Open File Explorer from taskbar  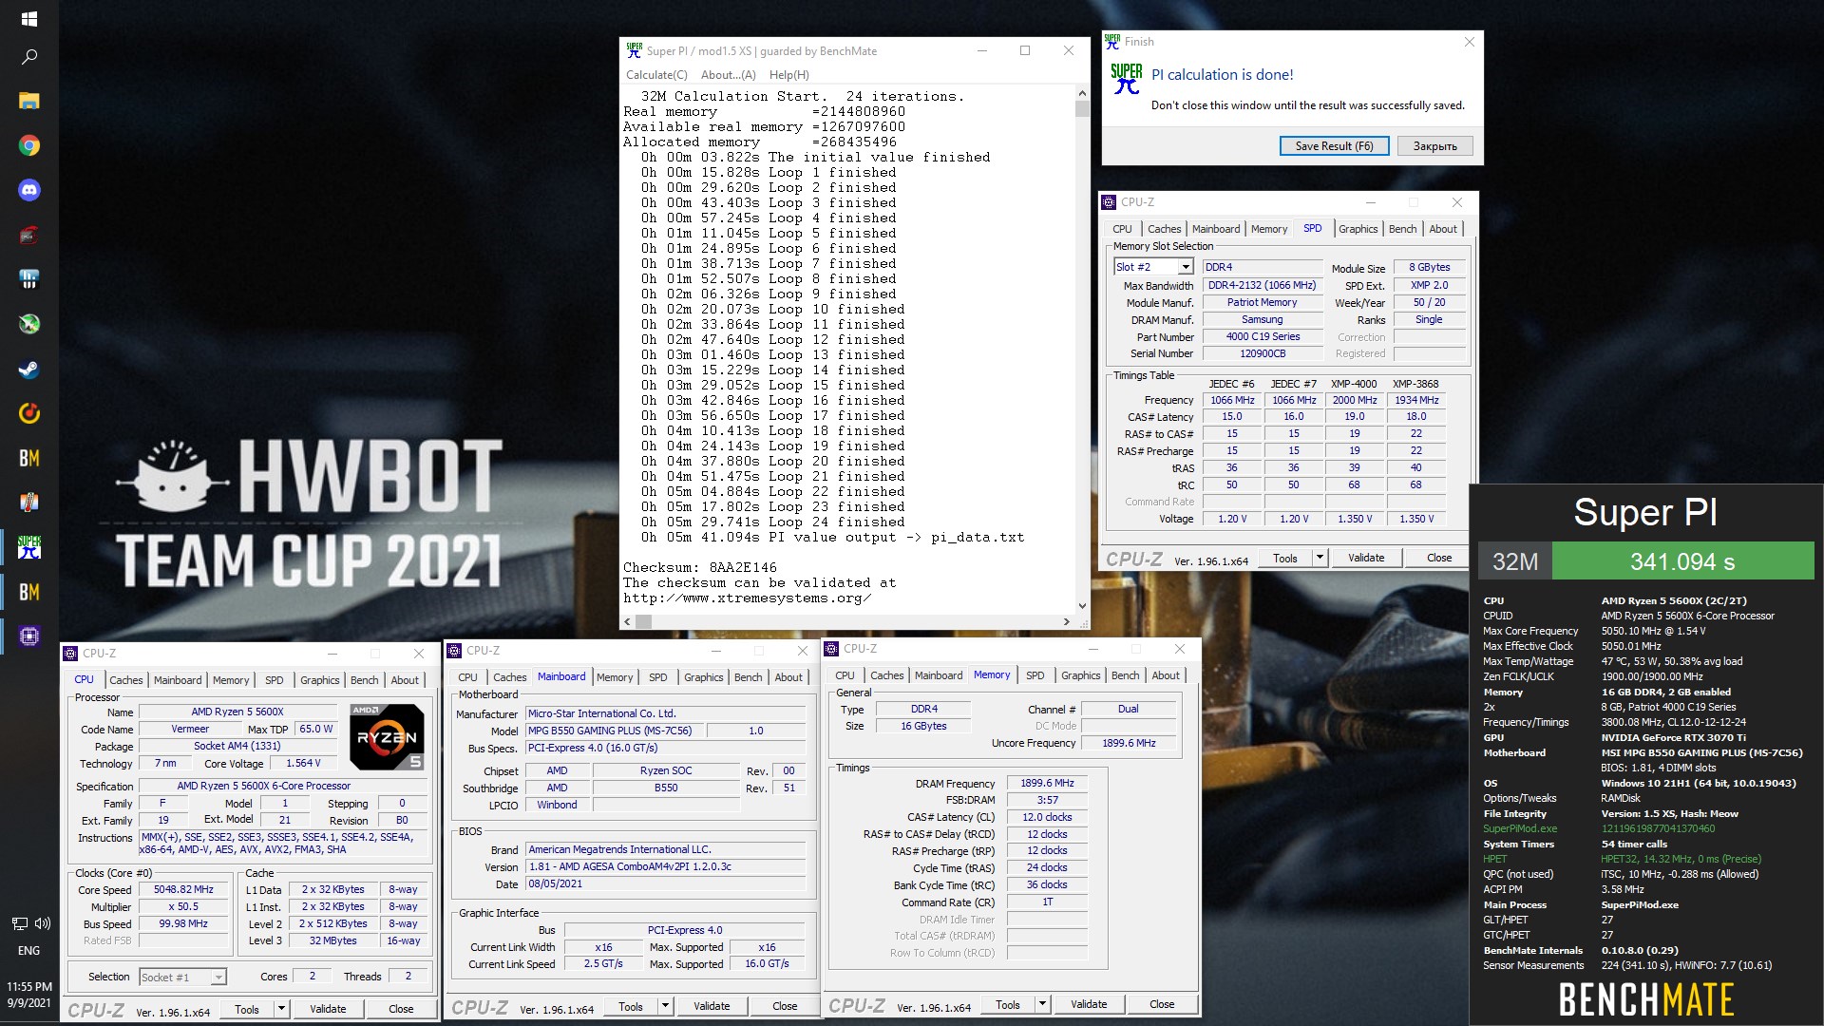28,101
